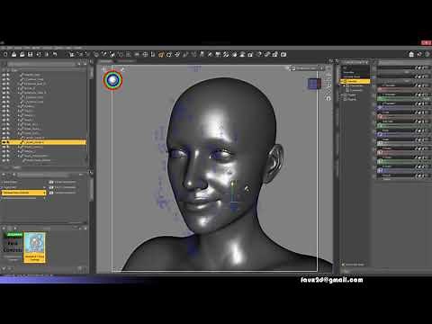Click the filter field atop the parameter sliders

tap(404, 63)
